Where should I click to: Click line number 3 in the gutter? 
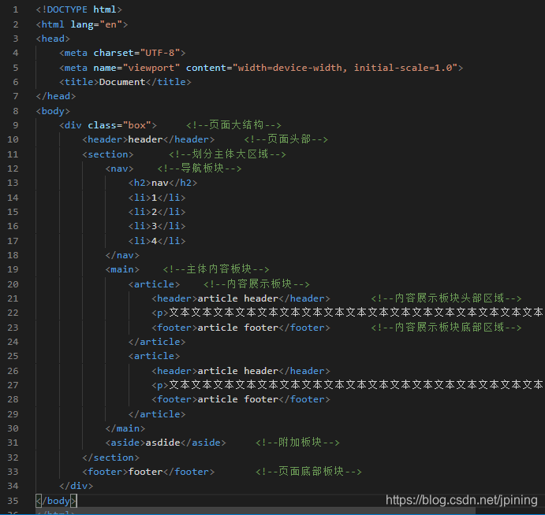click(16, 39)
